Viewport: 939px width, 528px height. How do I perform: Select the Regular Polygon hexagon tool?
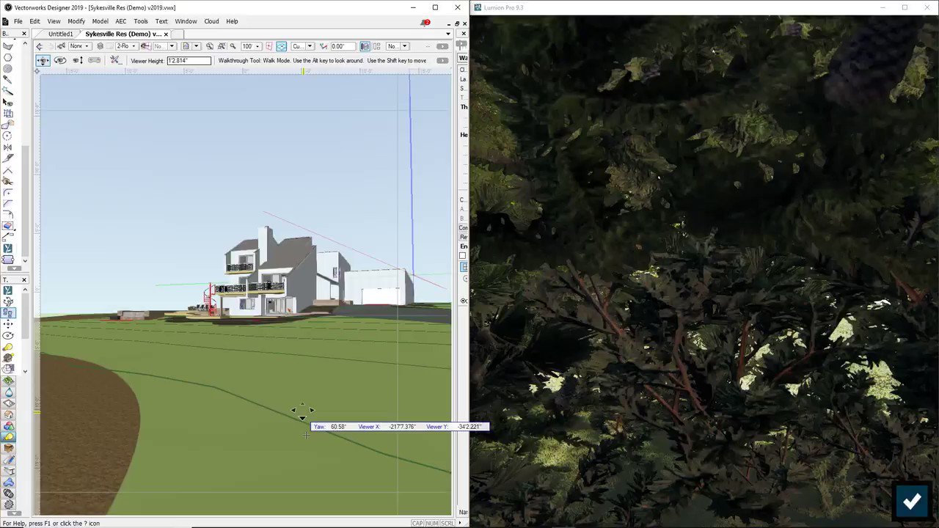click(8, 57)
